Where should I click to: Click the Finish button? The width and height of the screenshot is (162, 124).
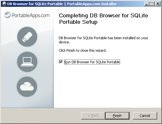117,116
